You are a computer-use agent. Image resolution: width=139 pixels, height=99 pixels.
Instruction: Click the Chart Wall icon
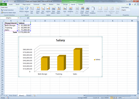coord(82,10)
